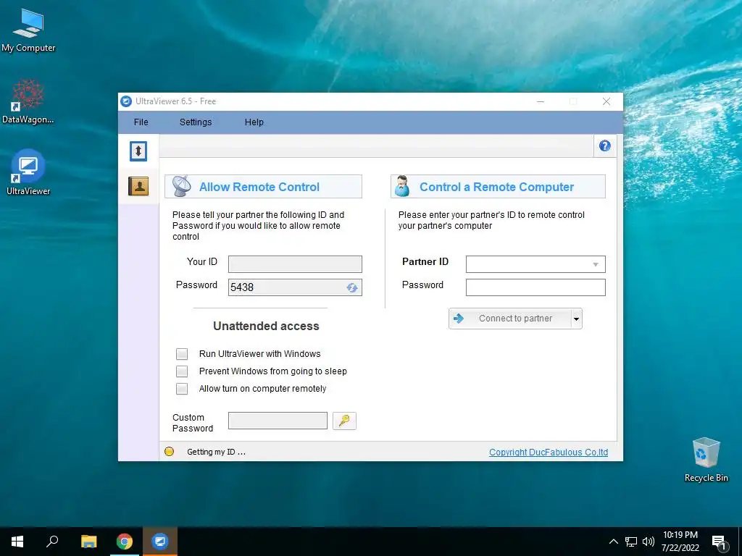Click the Custom Password field
The image size is (742, 556).
(278, 421)
